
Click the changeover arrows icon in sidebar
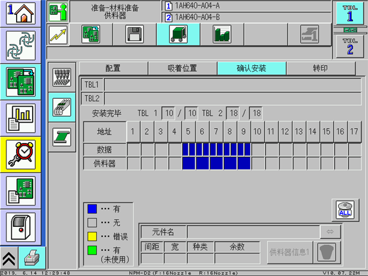[21, 45]
